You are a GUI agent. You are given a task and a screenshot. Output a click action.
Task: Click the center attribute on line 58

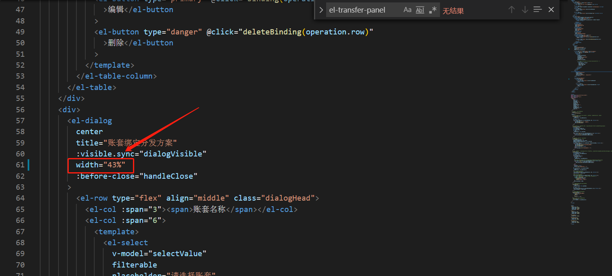[x=89, y=132]
